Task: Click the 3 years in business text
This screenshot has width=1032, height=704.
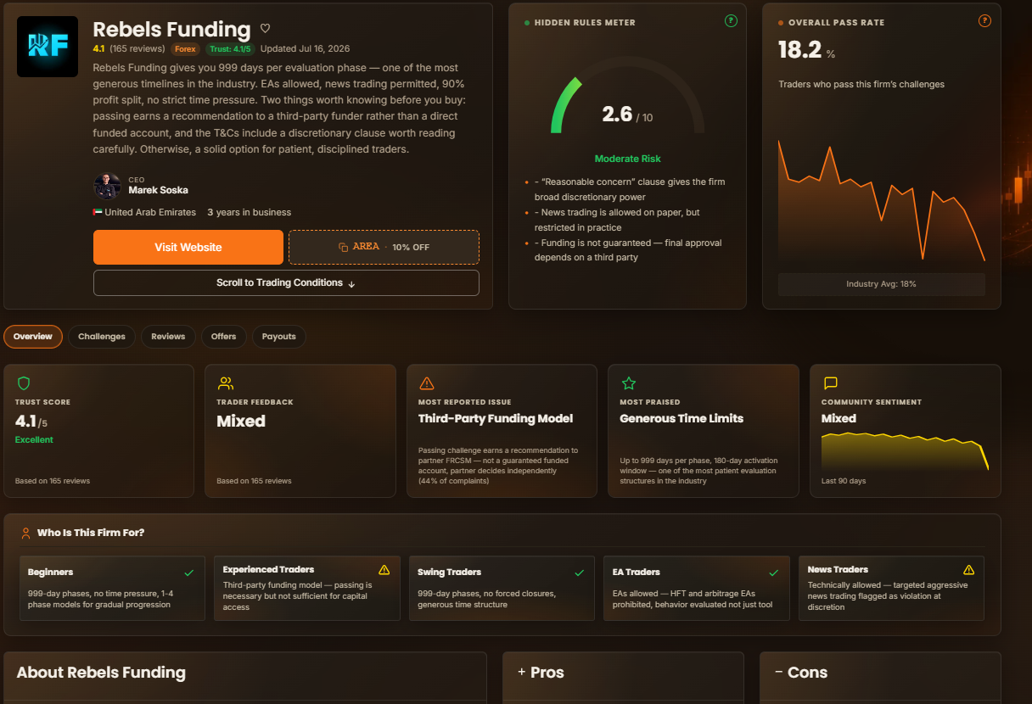Action: [250, 212]
